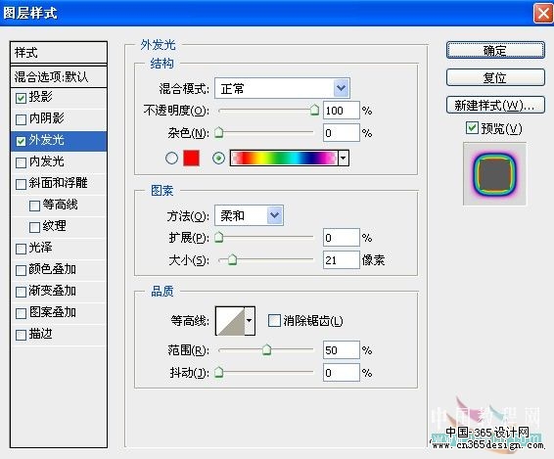Open the rainbow gradient bar editor
The image size is (554, 459).
(284, 158)
